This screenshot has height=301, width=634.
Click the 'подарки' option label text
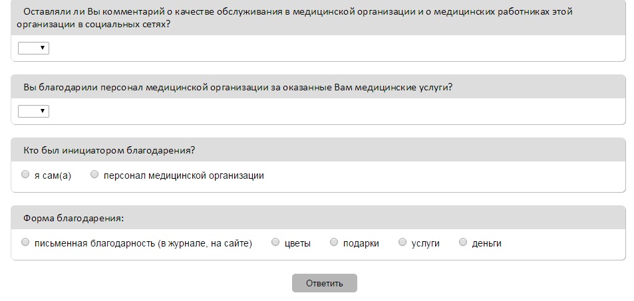tap(361, 244)
